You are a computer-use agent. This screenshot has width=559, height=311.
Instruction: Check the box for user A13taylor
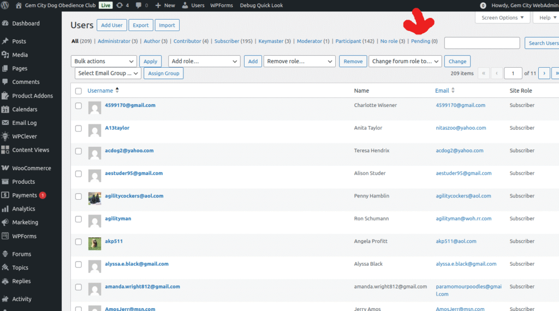click(79, 129)
